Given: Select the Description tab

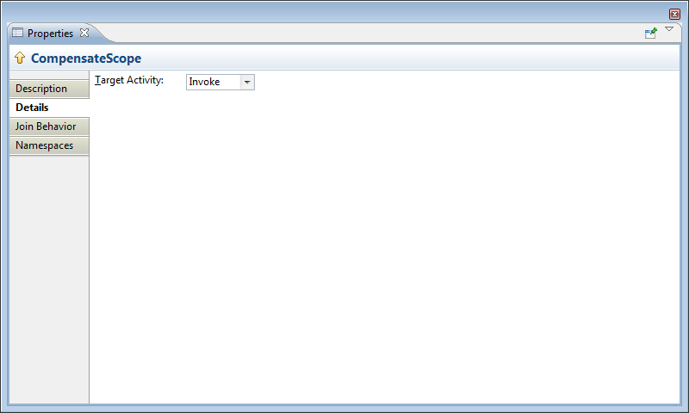Looking at the screenshot, I should coord(49,89).
